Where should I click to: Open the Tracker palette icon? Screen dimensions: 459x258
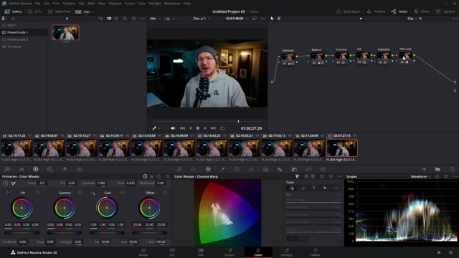point(251,169)
